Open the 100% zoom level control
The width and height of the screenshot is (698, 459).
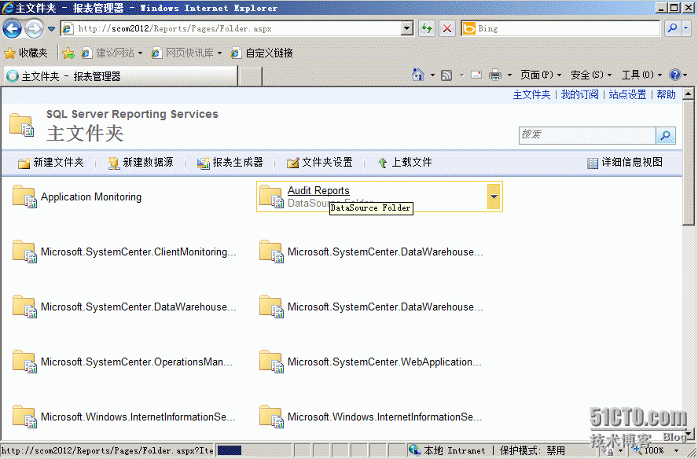tap(654, 450)
